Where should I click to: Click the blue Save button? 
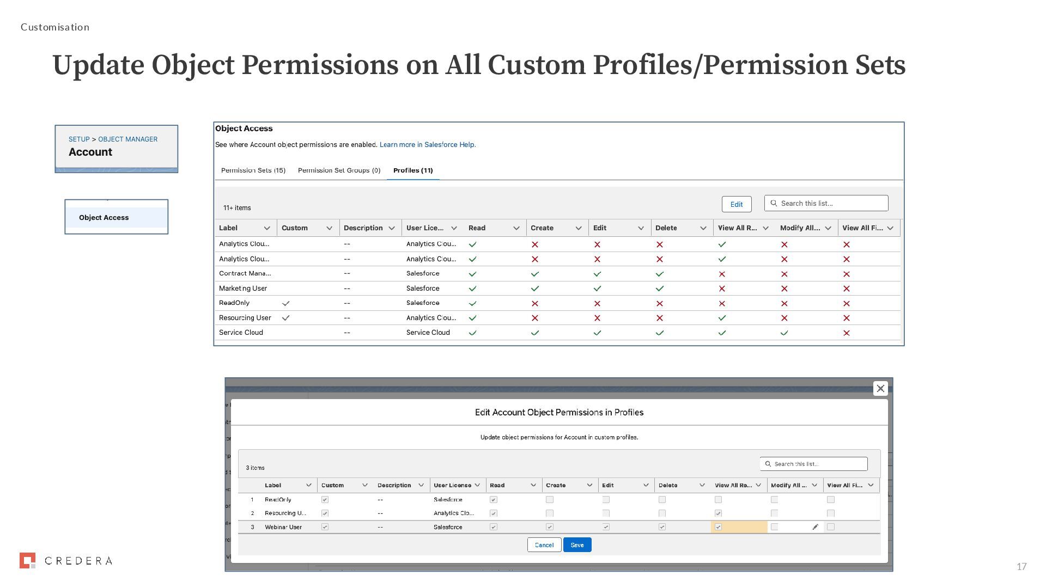577,545
